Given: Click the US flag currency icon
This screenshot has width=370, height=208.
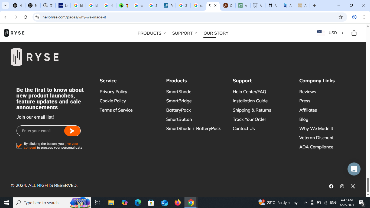Looking at the screenshot, I should pos(321,33).
